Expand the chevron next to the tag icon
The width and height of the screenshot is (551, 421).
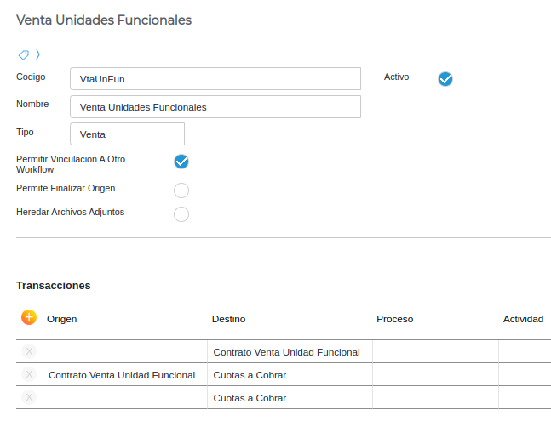tap(37, 55)
